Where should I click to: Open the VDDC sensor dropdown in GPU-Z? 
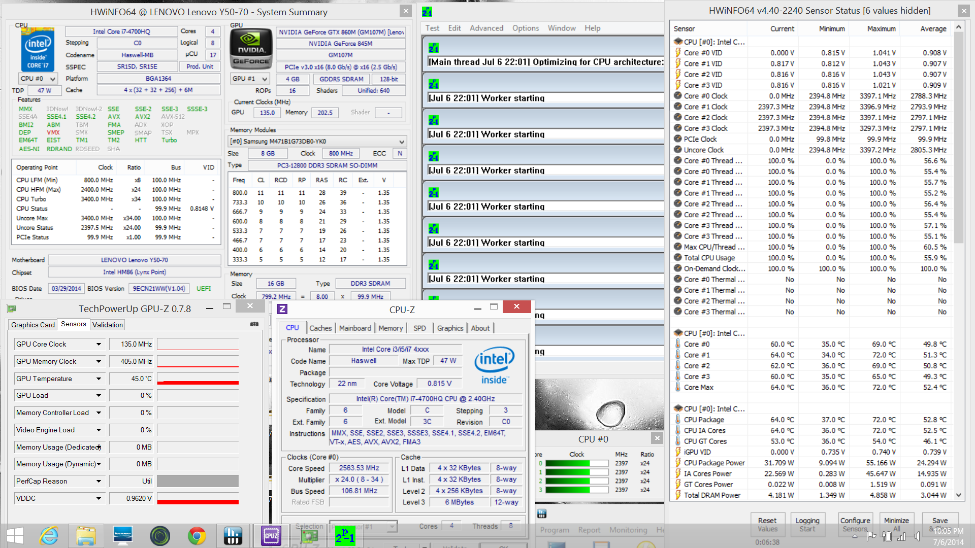click(99, 499)
